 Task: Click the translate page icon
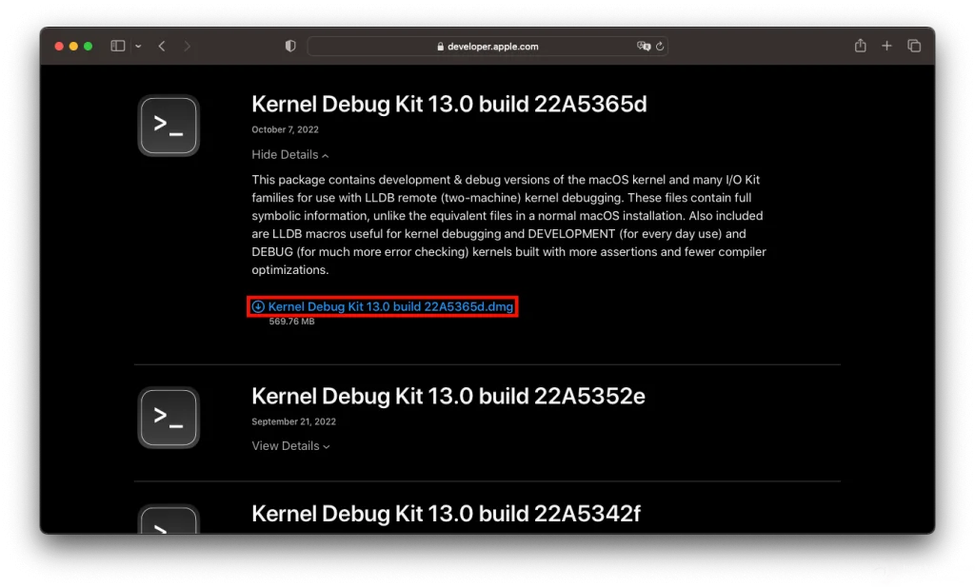643,46
